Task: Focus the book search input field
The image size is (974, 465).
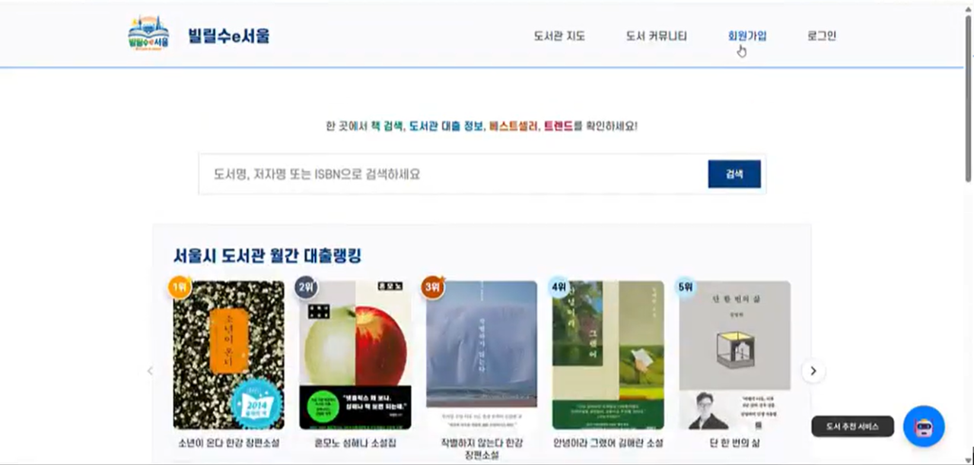Action: pos(454,174)
